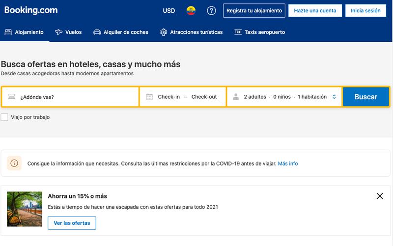Select the Atracciones turísticas tab
The width and height of the screenshot is (393, 246).
pyautogui.click(x=191, y=32)
